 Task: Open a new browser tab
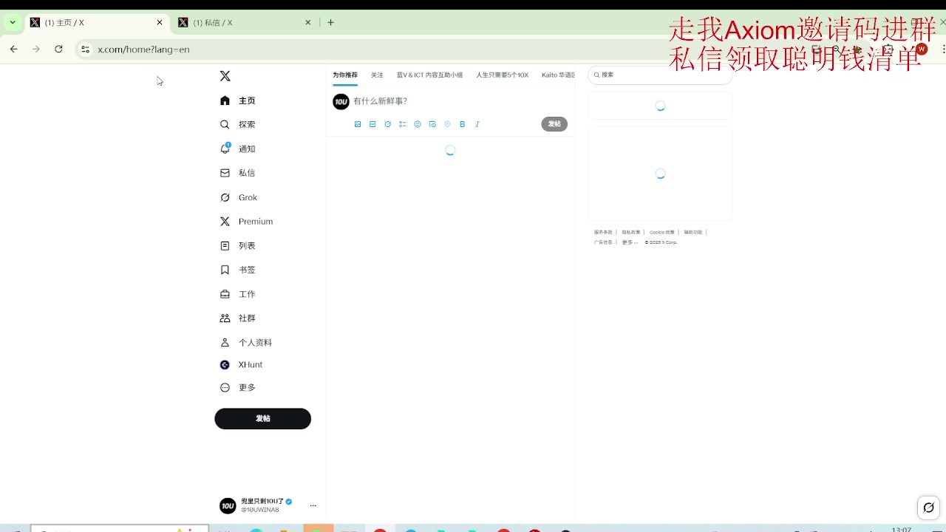tap(330, 23)
